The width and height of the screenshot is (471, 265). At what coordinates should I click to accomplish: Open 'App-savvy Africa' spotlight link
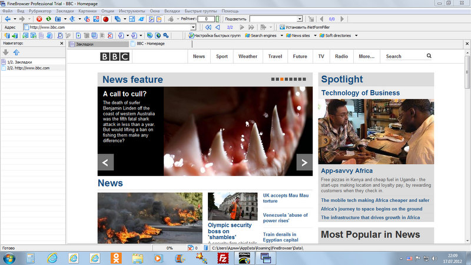tap(347, 171)
